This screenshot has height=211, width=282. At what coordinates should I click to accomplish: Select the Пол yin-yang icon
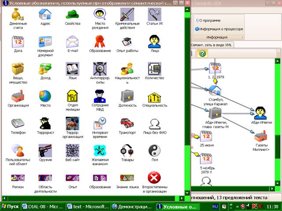(155, 150)
